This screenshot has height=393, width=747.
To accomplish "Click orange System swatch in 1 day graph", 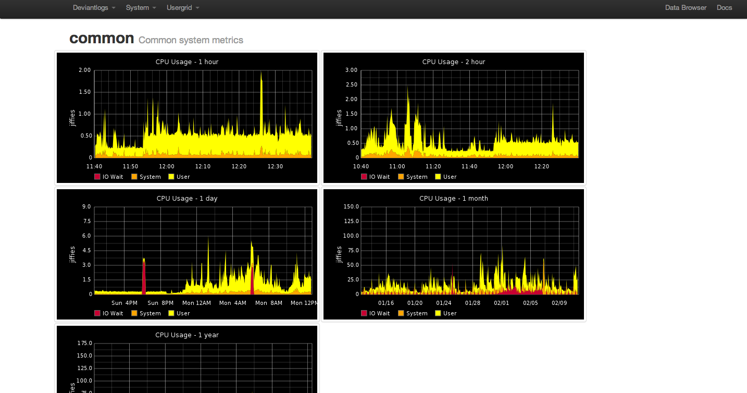I will coord(134,313).
